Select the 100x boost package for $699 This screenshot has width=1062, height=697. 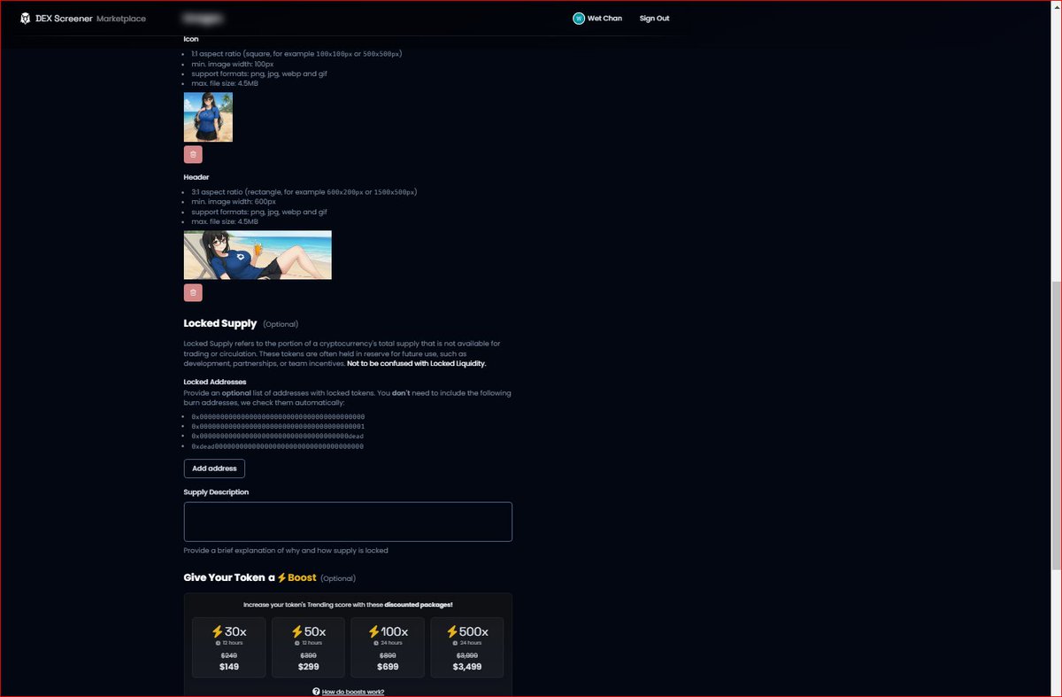(x=388, y=647)
